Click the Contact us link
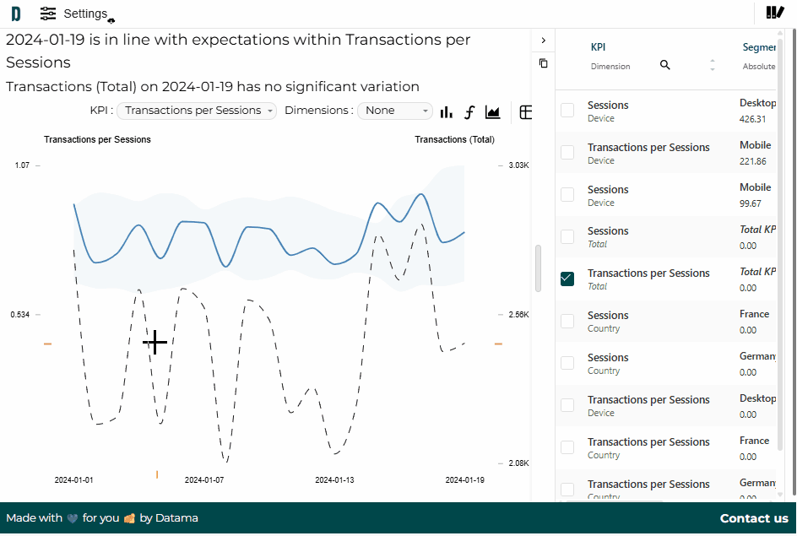The height and width of the screenshot is (536, 797). [x=754, y=518]
